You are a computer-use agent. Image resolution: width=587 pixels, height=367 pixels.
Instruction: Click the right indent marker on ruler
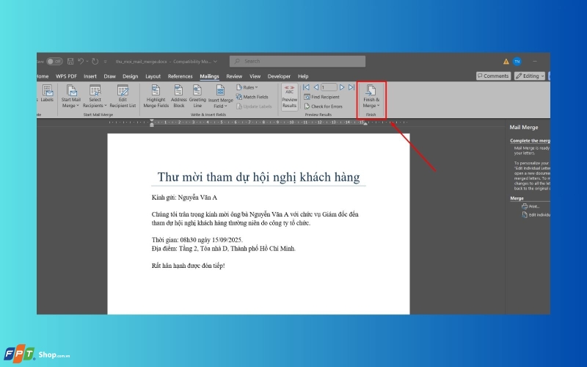coord(365,123)
